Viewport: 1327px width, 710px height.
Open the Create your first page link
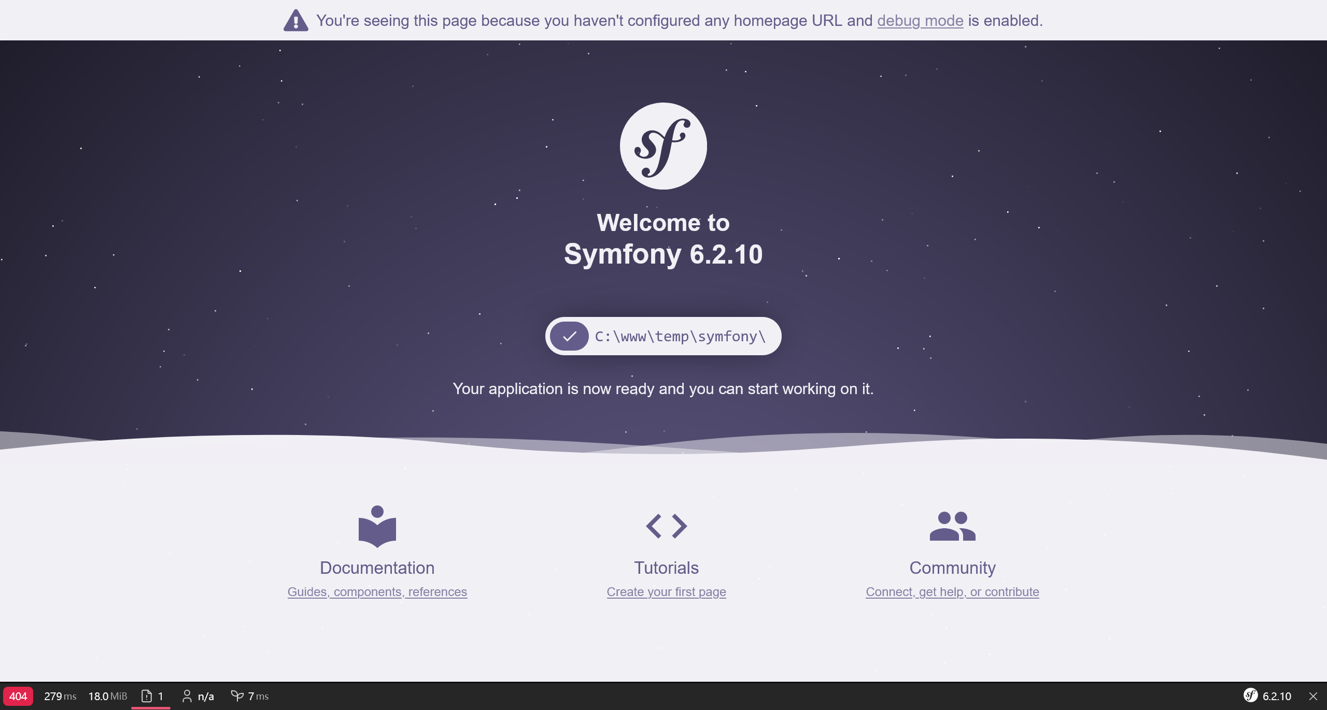[x=667, y=592]
